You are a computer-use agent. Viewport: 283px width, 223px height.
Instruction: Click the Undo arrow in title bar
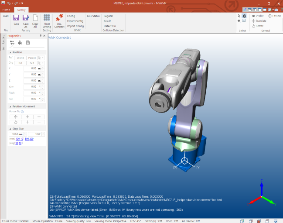(9, 3)
